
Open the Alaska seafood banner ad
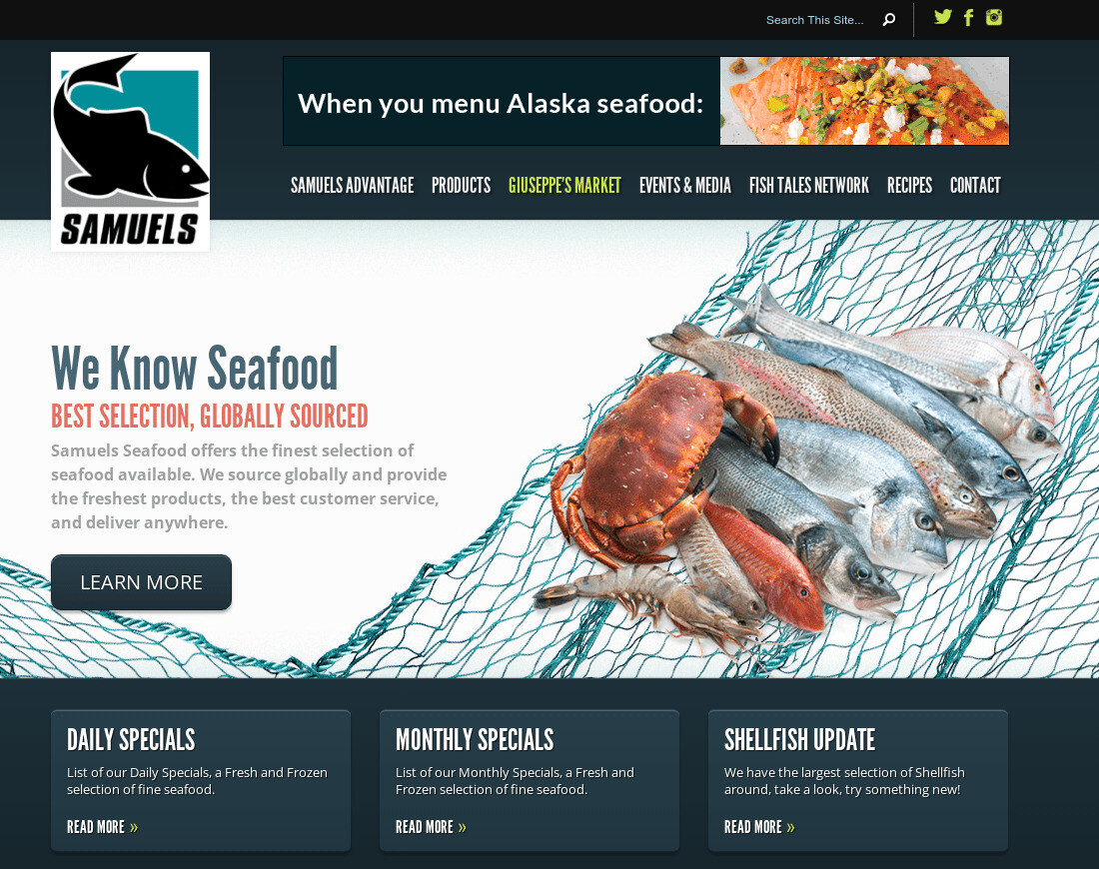point(646,101)
